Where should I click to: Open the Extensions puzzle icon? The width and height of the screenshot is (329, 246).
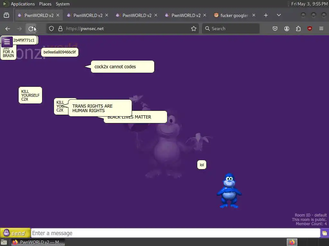[298, 29]
